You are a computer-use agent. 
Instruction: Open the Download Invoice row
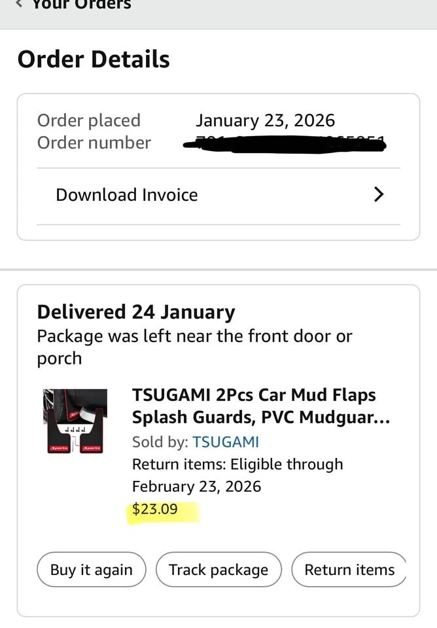click(127, 195)
